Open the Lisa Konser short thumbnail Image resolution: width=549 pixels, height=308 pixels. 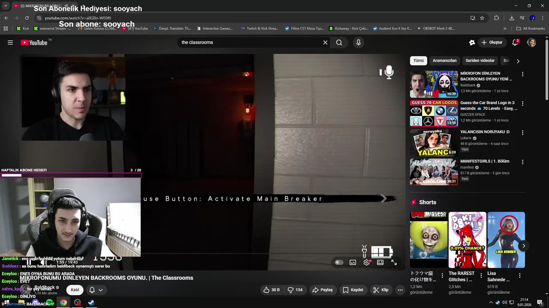coord(506,240)
